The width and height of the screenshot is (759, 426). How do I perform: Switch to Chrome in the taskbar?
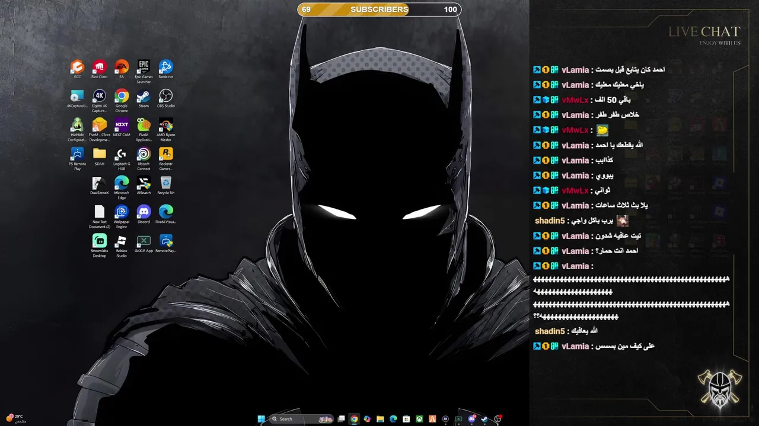pyautogui.click(x=354, y=419)
